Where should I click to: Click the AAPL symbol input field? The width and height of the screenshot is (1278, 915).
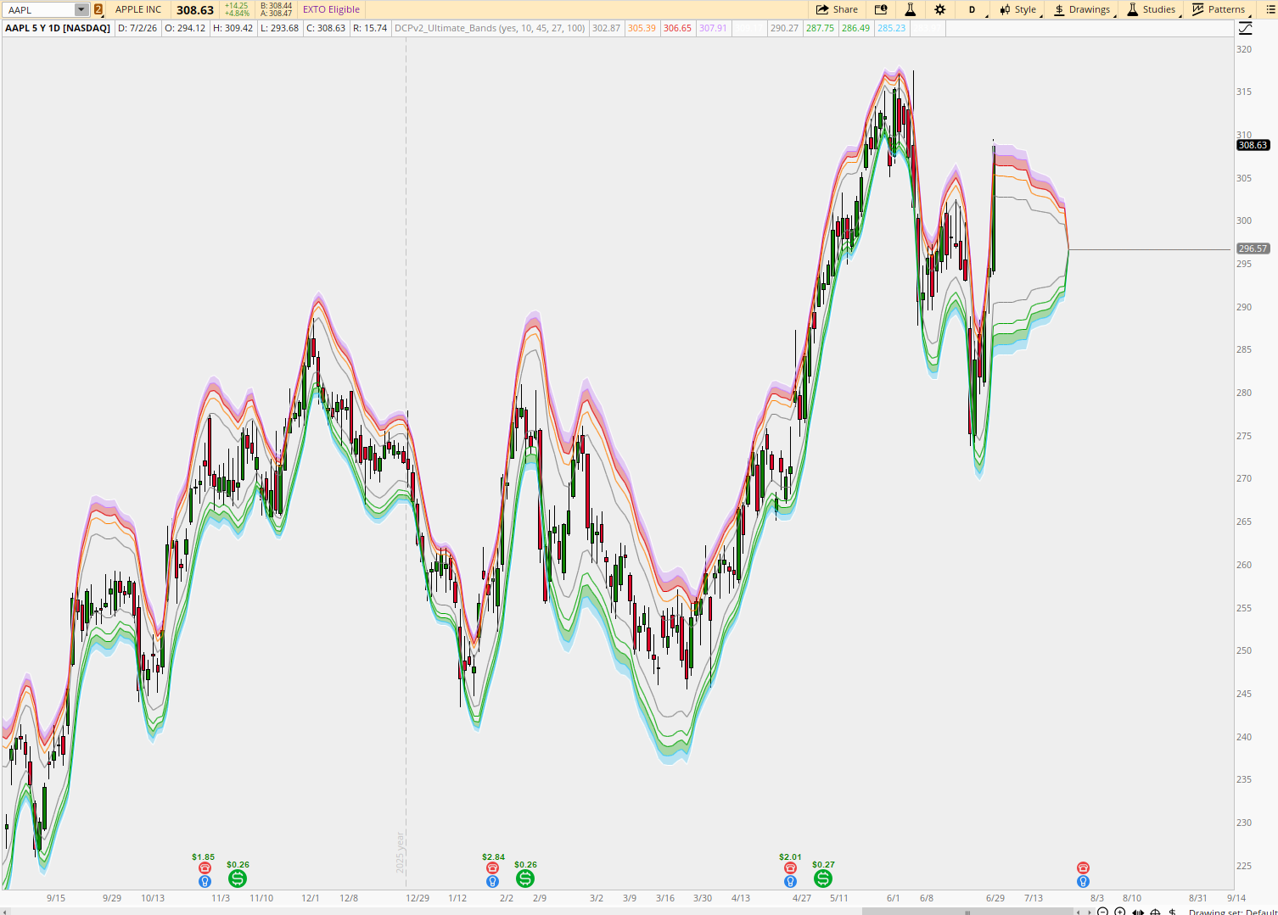click(39, 9)
